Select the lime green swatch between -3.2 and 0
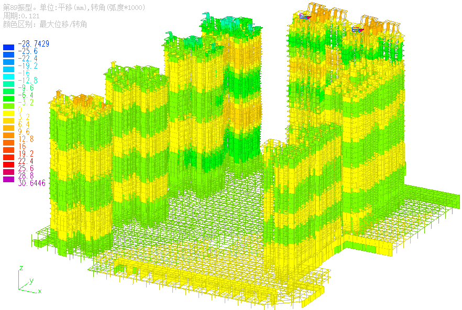The height and width of the screenshot is (310, 462). [8, 106]
